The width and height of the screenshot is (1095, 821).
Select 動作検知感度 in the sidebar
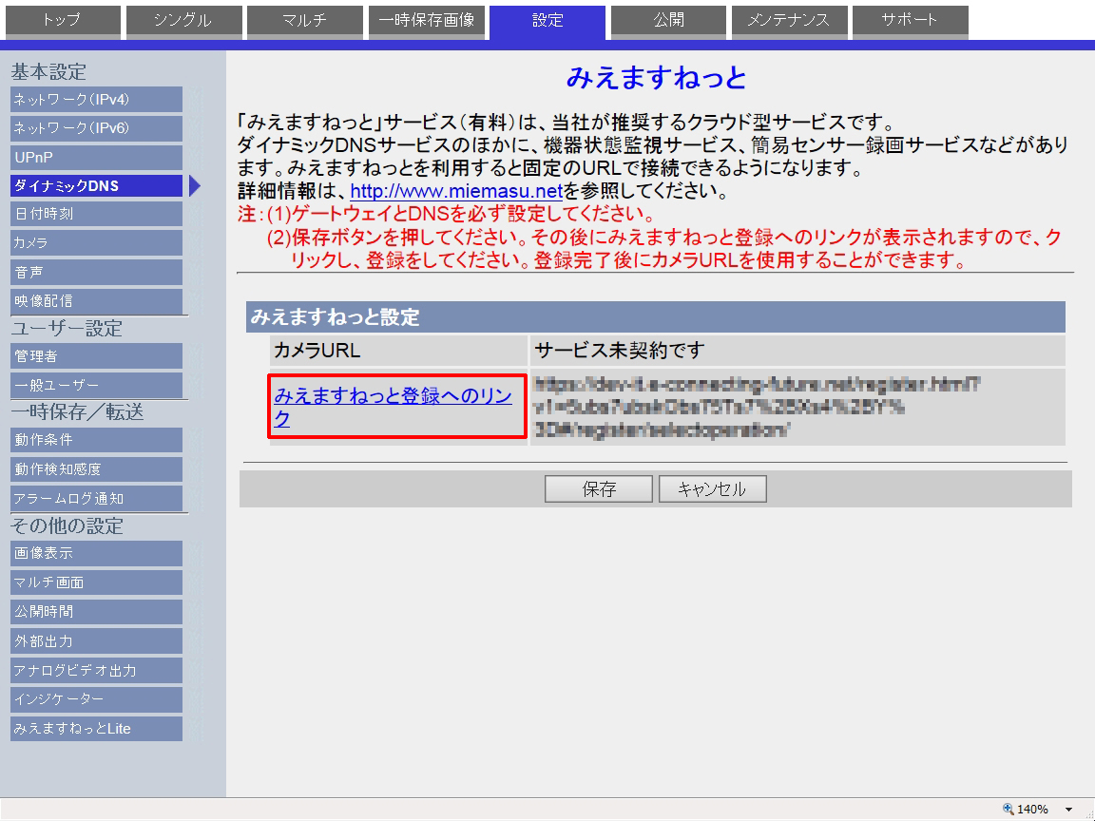pyautogui.click(x=96, y=469)
